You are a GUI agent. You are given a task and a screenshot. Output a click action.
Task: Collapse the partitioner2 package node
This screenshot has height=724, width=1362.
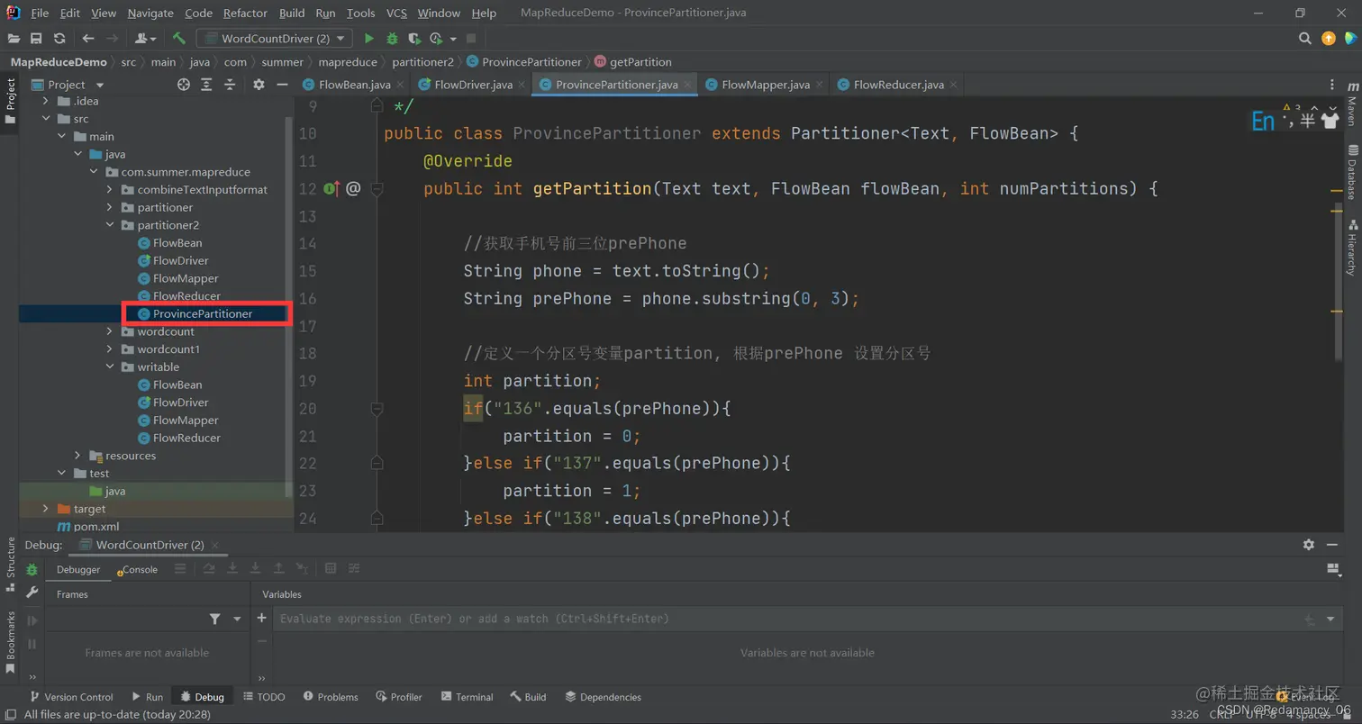pyautogui.click(x=110, y=225)
